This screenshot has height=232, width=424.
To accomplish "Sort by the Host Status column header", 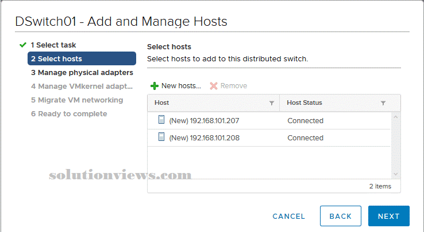I will click(x=304, y=103).
